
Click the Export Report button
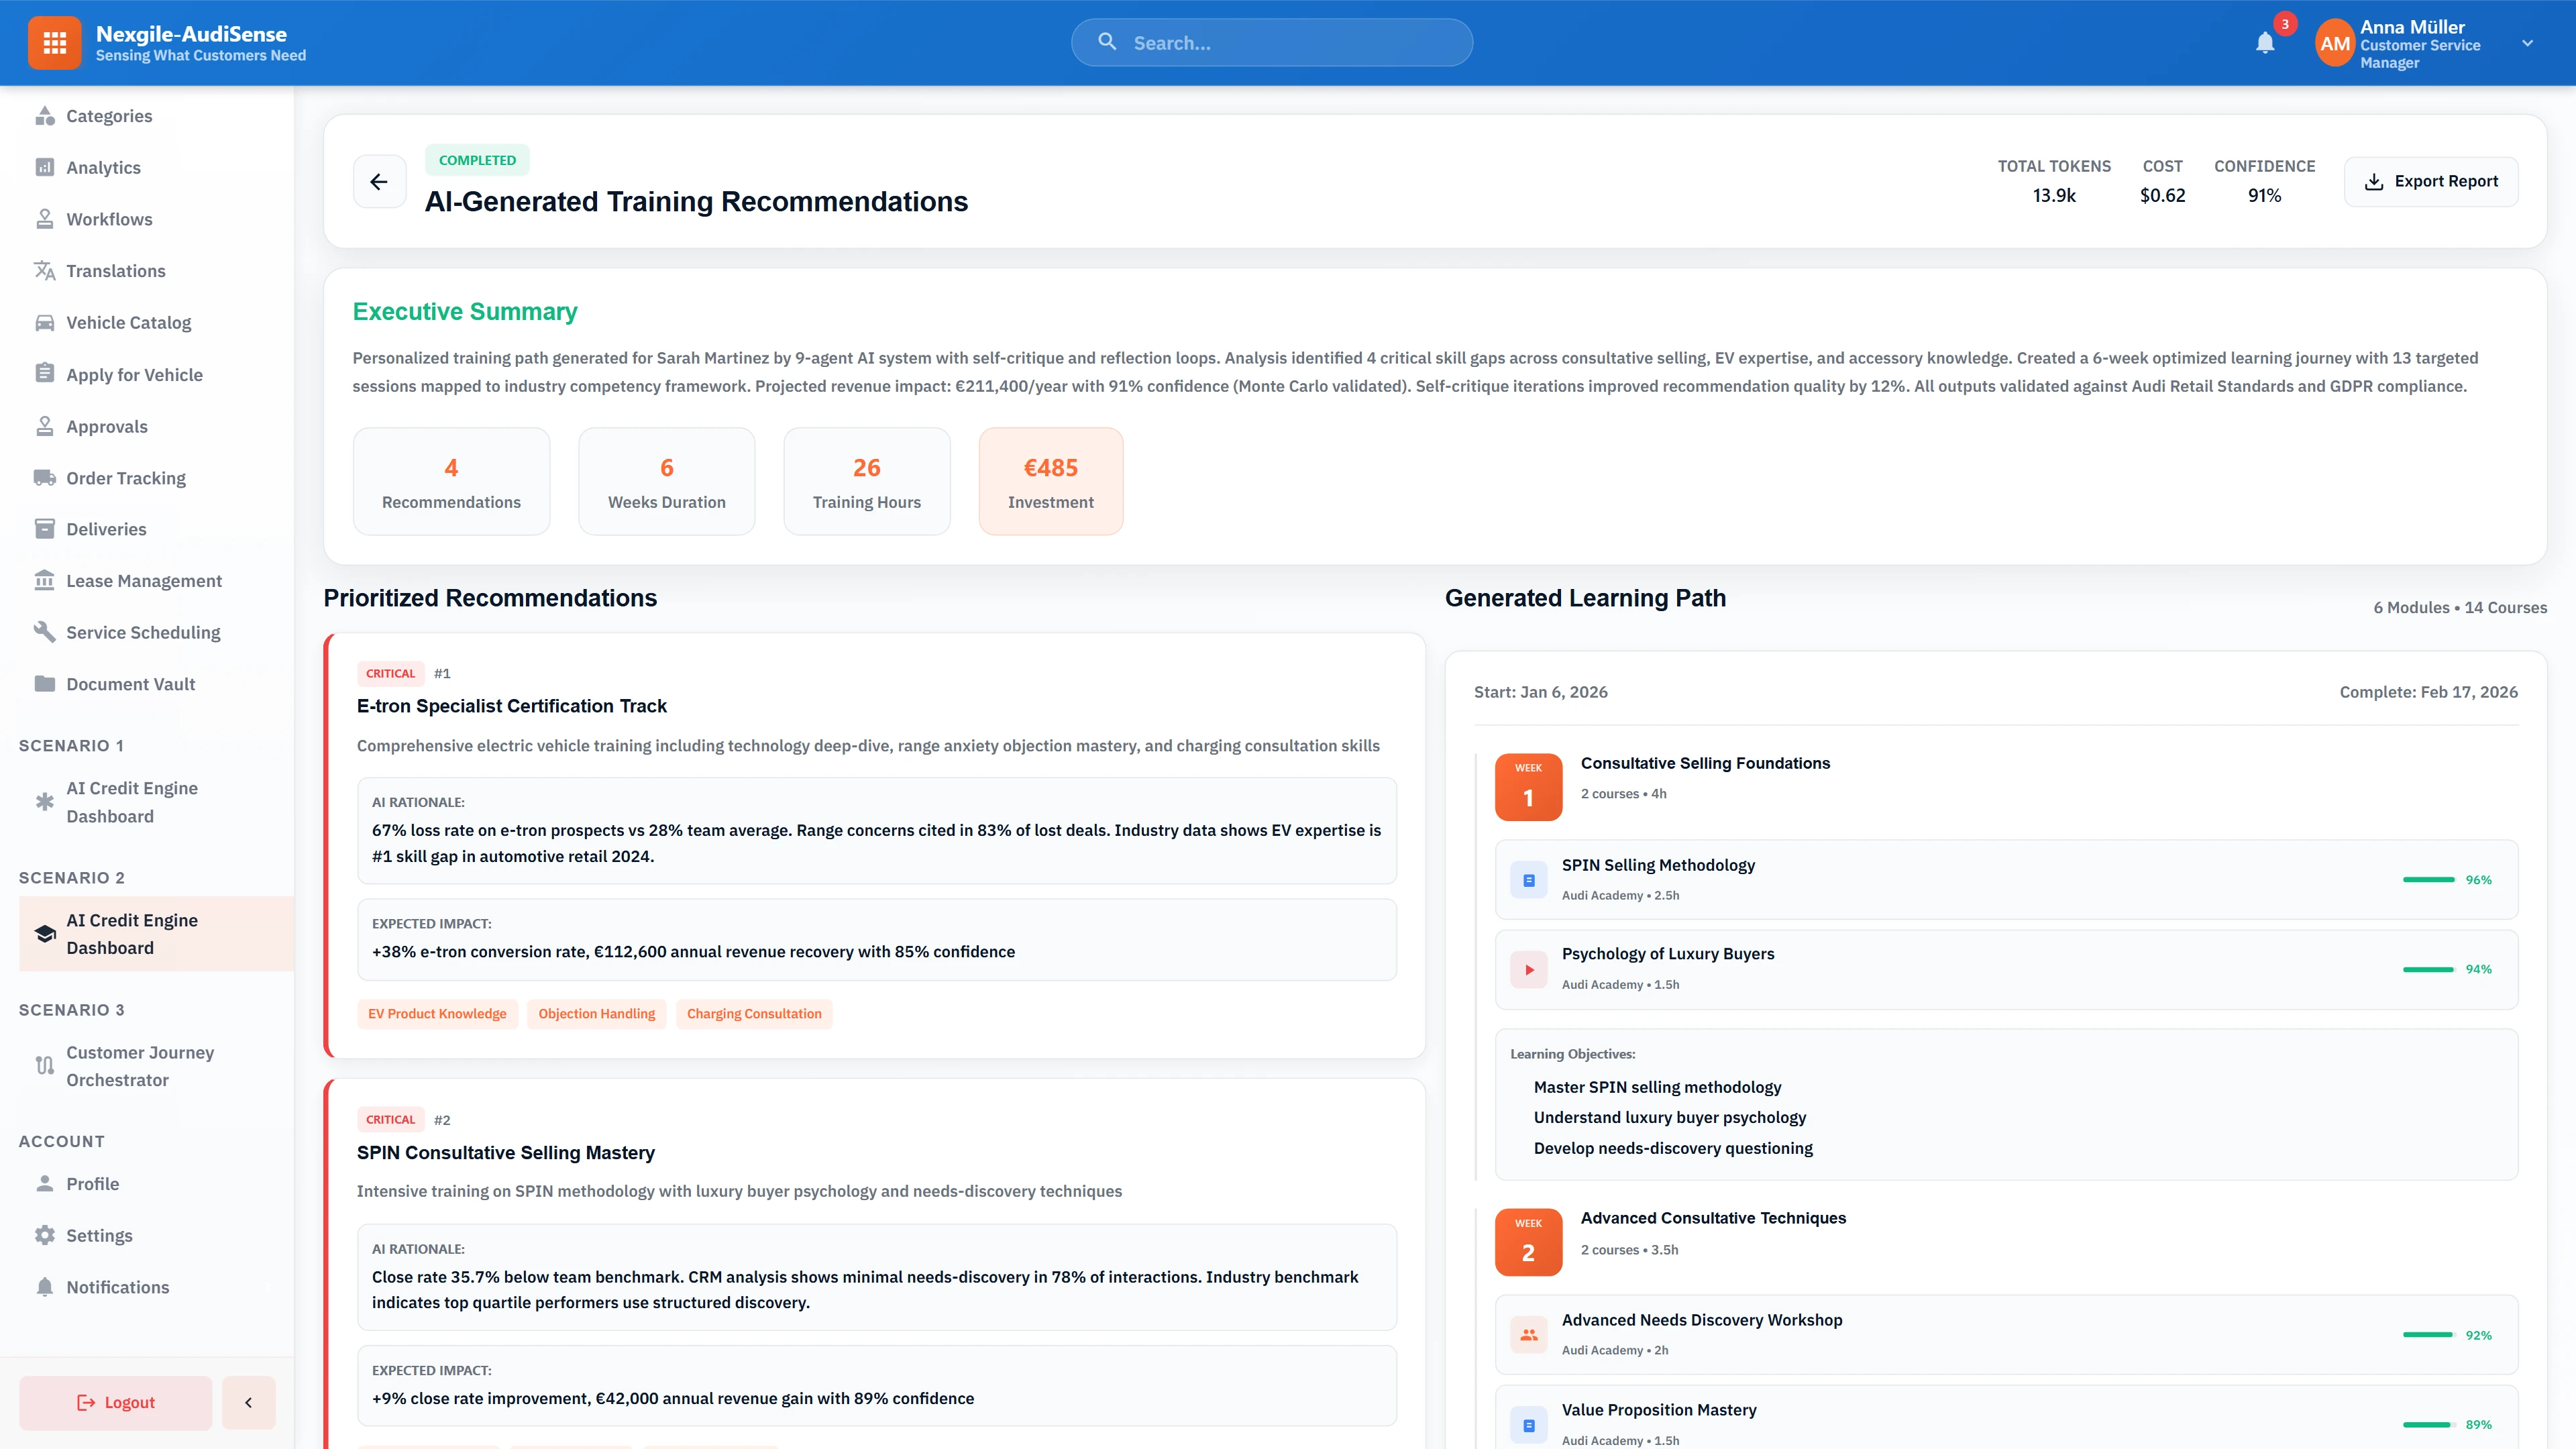pos(2432,181)
